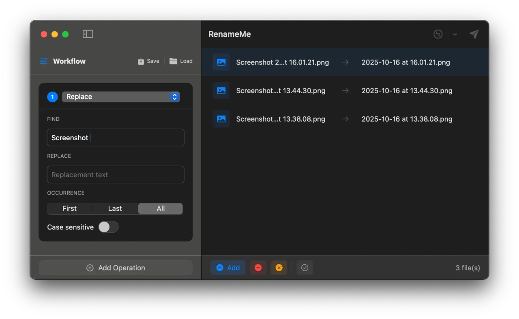Expand the chevron next to undo icon
This screenshot has height=319, width=519.
pos(455,34)
